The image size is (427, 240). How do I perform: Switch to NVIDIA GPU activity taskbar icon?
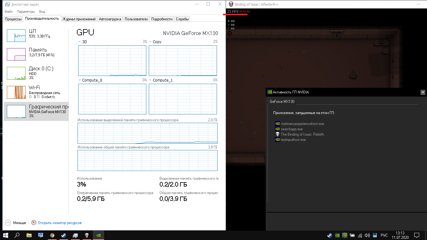pos(98,235)
